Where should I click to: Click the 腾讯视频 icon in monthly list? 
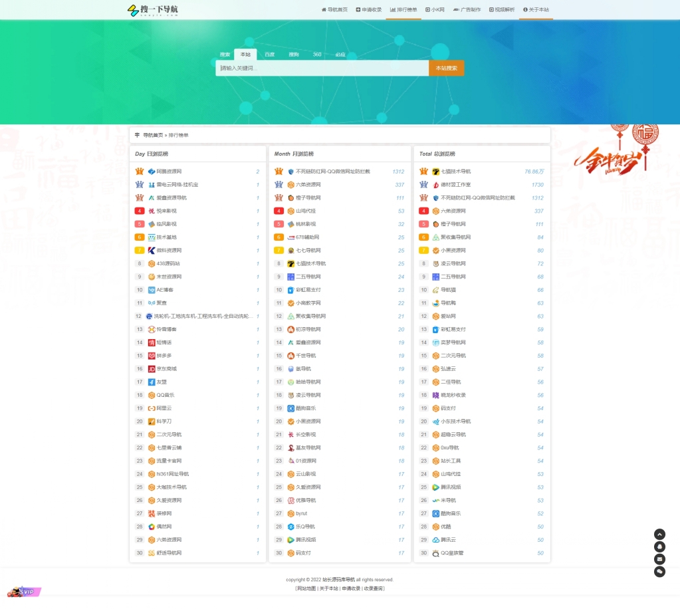pyautogui.click(x=290, y=540)
